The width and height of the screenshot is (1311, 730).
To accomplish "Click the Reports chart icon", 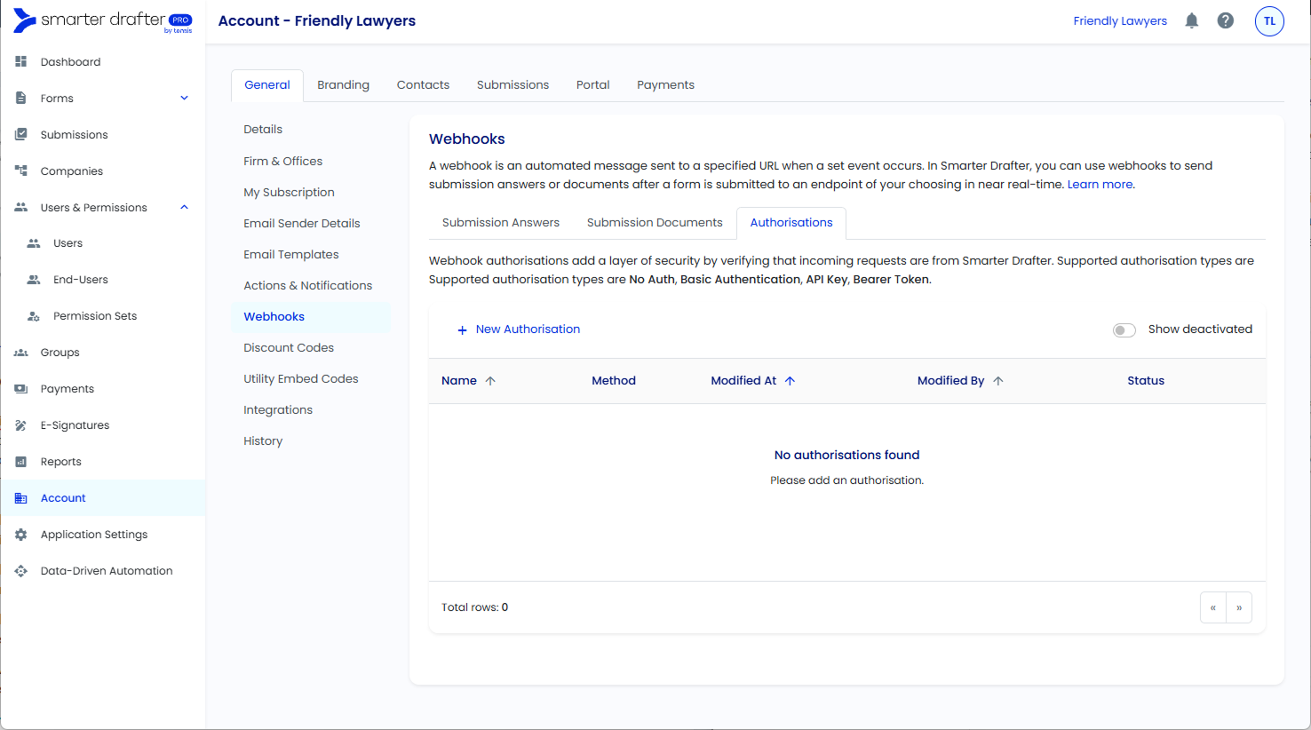I will [x=21, y=462].
